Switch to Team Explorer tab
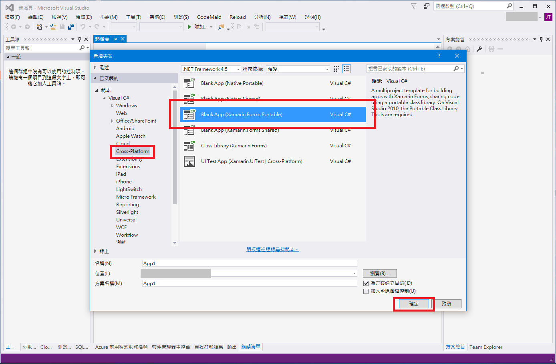The image size is (556, 364). point(486,347)
